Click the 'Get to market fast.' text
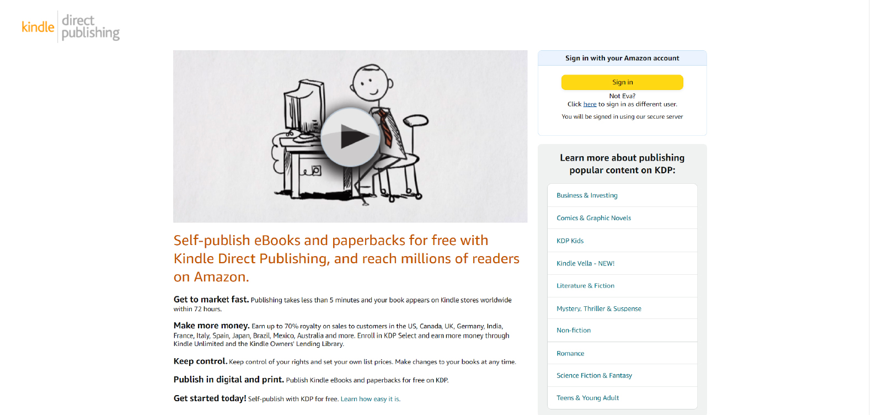The image size is (883, 415). 211,300
